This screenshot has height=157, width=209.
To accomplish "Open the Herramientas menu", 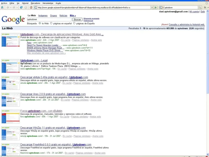I will point(48,3).
